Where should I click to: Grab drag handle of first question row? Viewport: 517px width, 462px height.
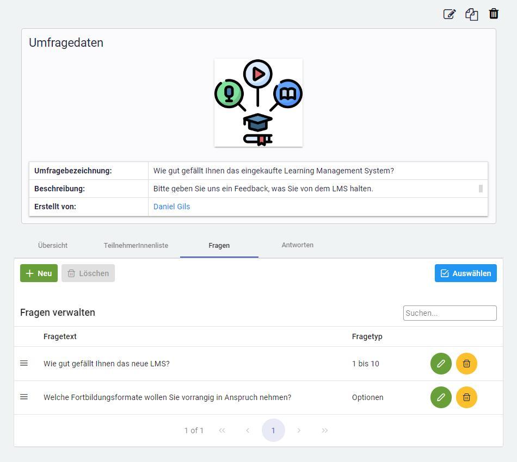pyautogui.click(x=24, y=363)
